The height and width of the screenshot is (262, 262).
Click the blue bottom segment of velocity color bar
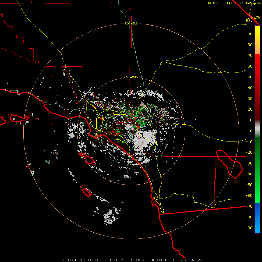(x=257, y=218)
